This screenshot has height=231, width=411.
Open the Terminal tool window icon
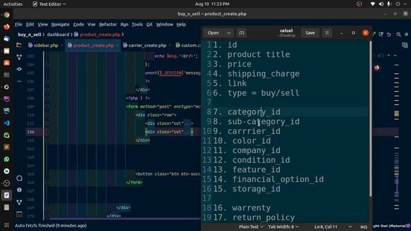pos(19,214)
